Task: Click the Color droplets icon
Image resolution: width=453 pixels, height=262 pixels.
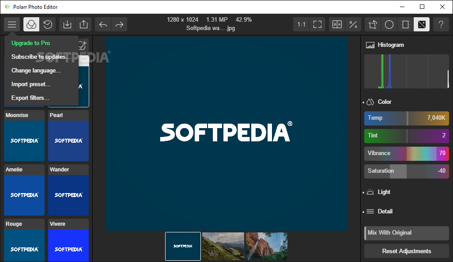Action: pos(370,102)
